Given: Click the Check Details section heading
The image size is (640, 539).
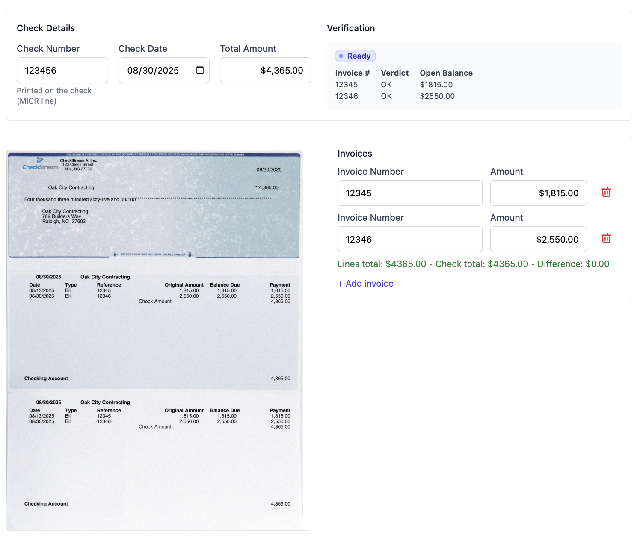Looking at the screenshot, I should click(46, 28).
